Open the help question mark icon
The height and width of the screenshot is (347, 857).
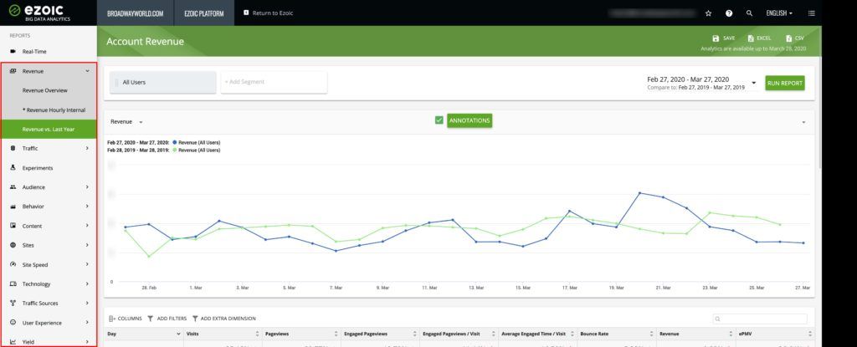tap(729, 13)
